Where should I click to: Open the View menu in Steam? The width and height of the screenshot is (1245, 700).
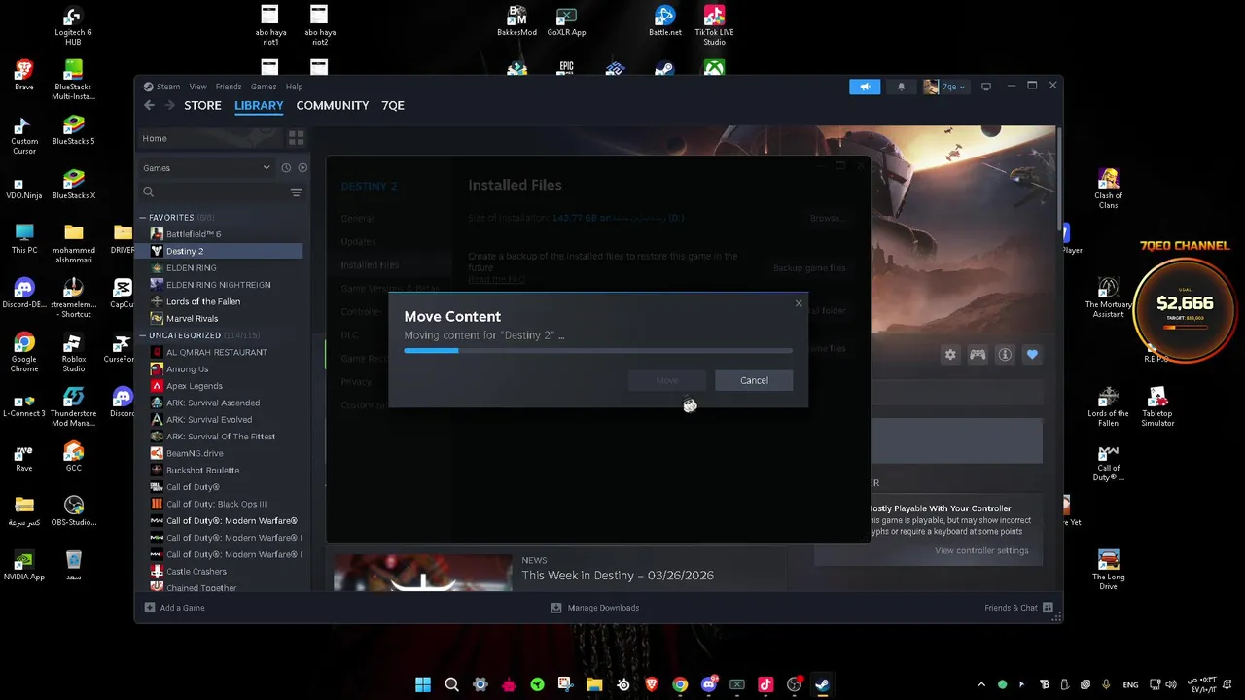pyautogui.click(x=197, y=87)
